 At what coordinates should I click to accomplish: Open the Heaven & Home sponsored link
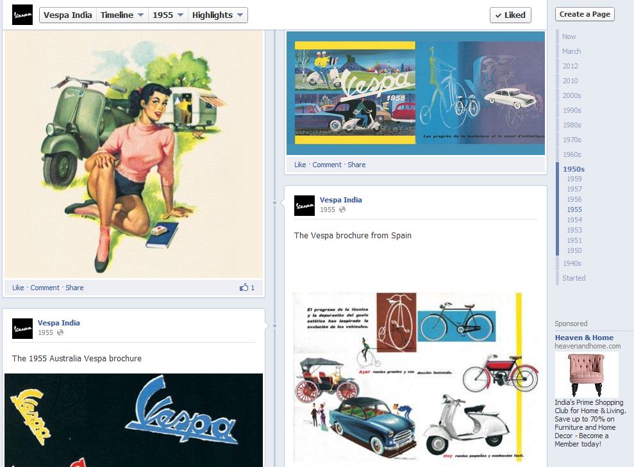(584, 338)
